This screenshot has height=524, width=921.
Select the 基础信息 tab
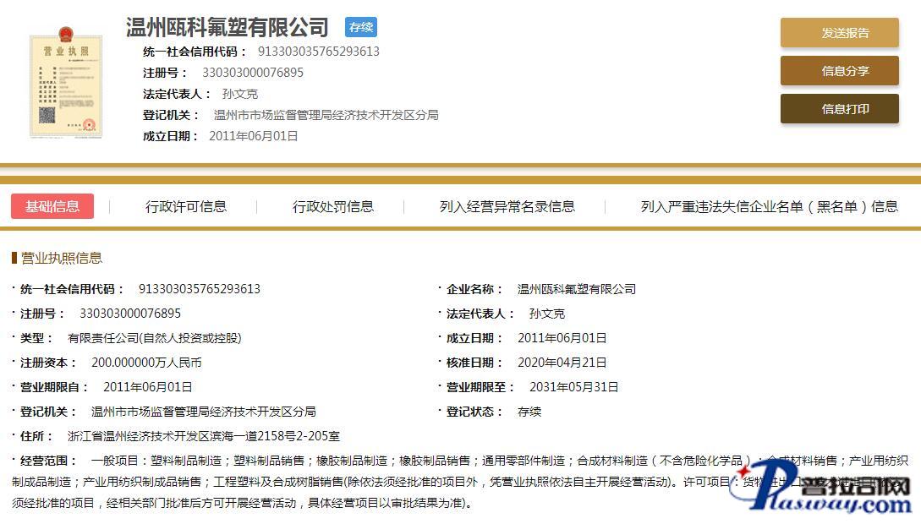point(52,206)
